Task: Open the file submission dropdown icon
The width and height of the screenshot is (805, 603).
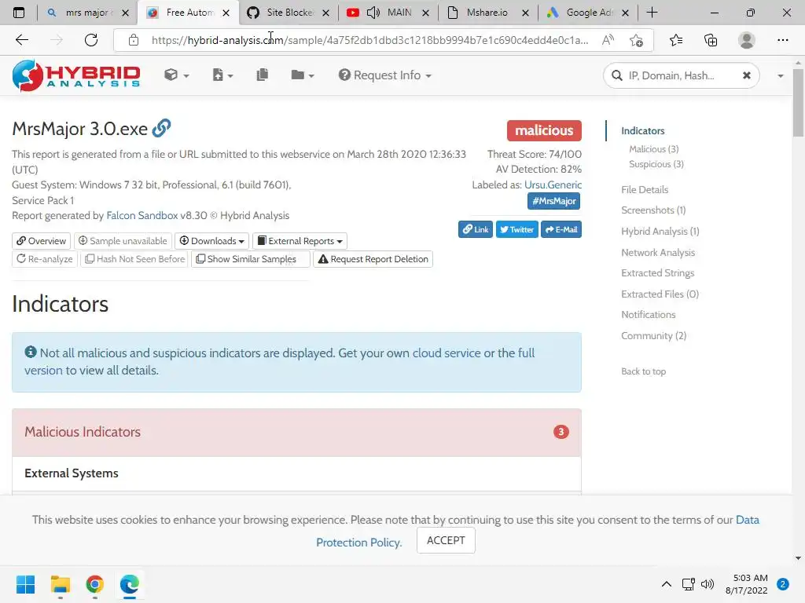Action: [x=222, y=75]
